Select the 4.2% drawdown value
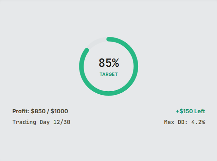Image resolution: width=217 pixels, height=161 pixels. click(198, 122)
